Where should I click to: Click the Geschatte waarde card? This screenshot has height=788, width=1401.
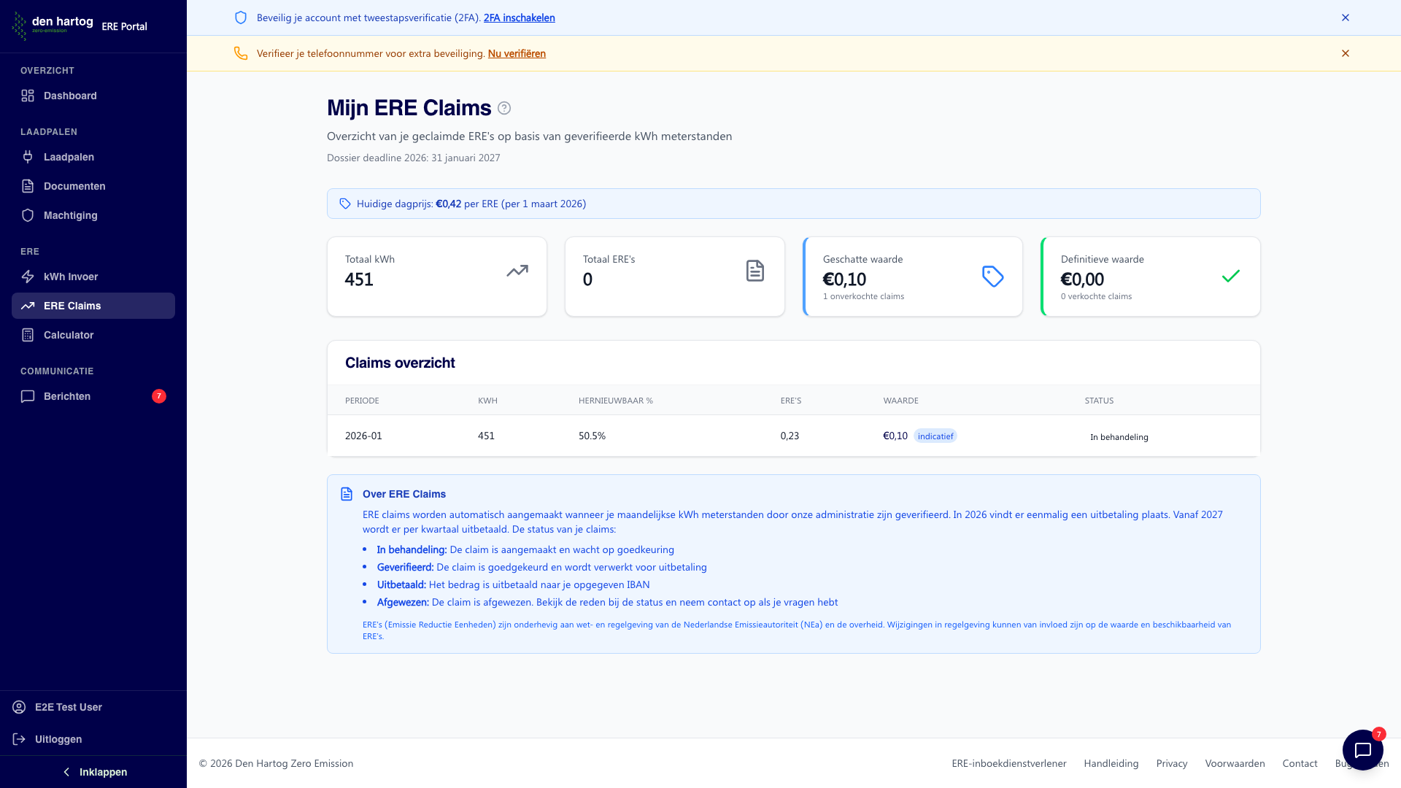[x=912, y=277]
